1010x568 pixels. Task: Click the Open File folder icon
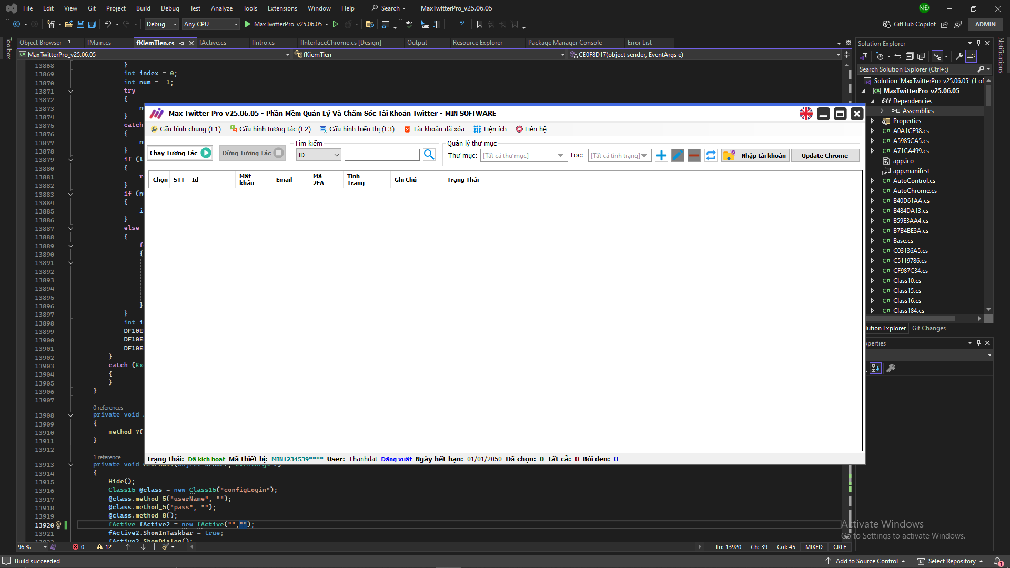68,24
